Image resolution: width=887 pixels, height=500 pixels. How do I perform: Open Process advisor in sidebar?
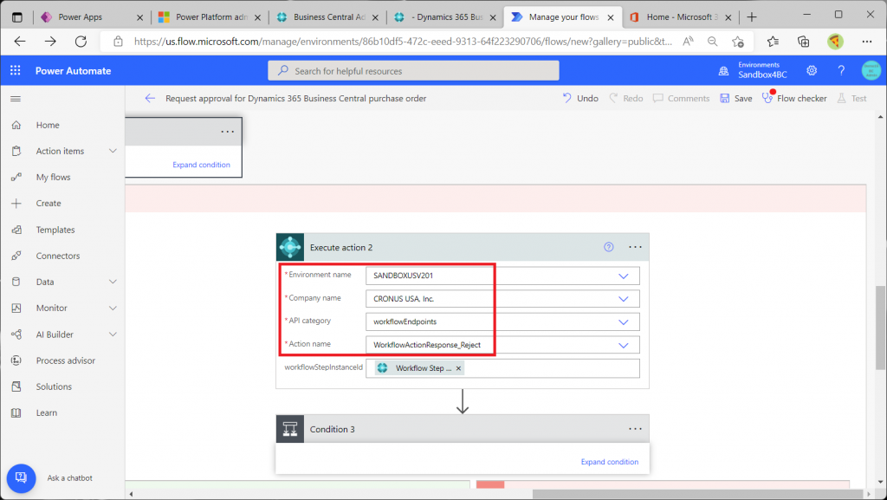pos(66,360)
